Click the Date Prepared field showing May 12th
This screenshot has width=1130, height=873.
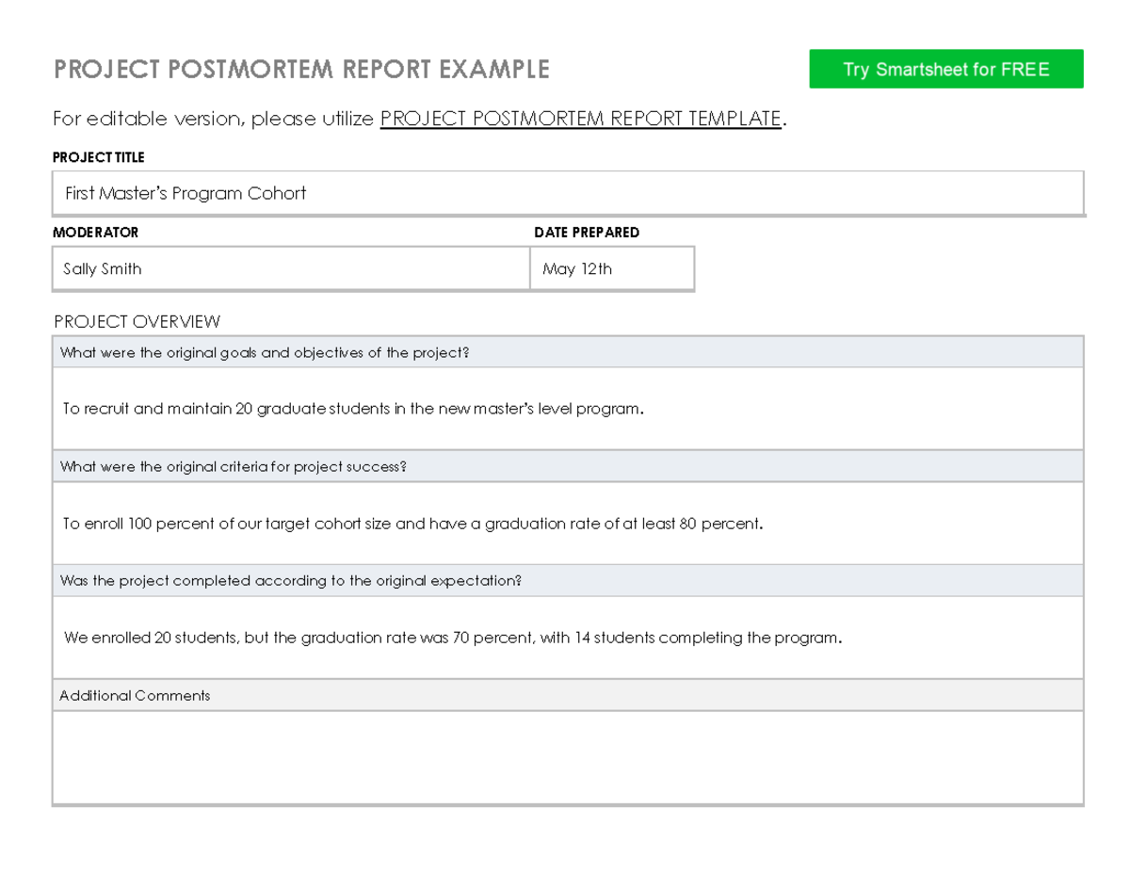pyautogui.click(x=612, y=269)
